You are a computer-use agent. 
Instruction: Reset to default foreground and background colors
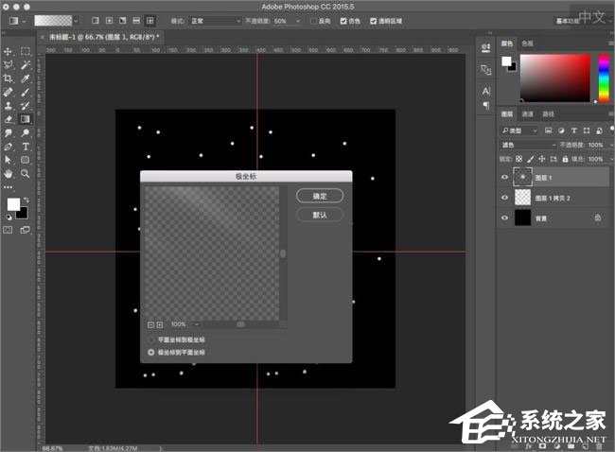9,217
